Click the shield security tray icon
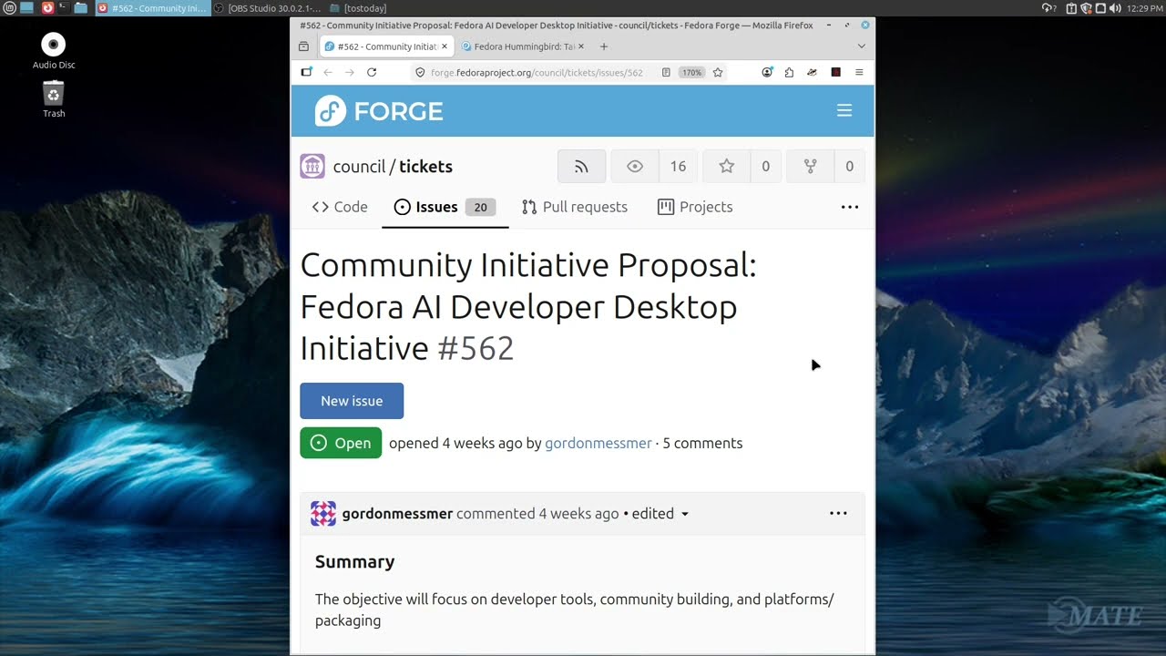The image size is (1166, 656). pyautogui.click(x=1086, y=8)
